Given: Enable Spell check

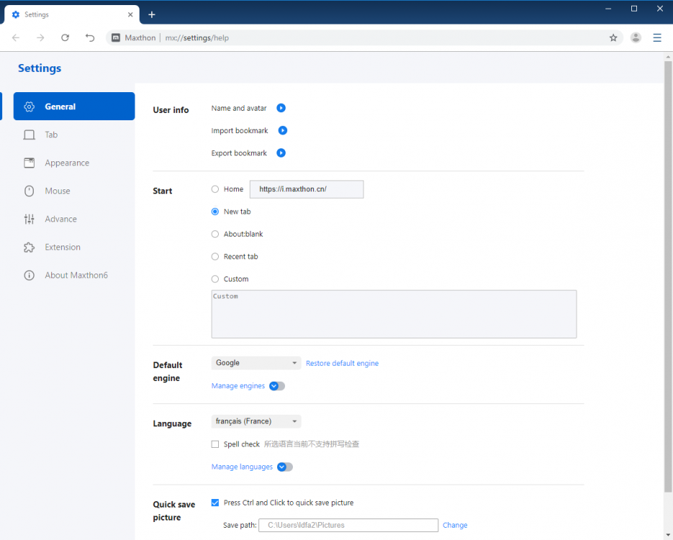Looking at the screenshot, I should click(x=214, y=444).
